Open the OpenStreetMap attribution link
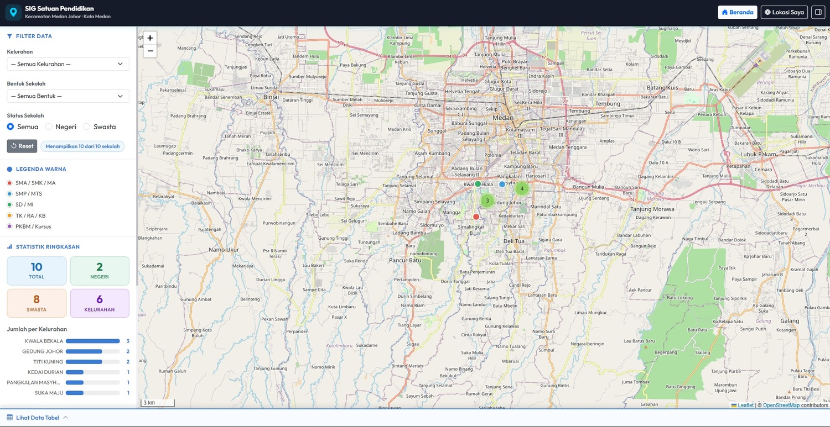830x427 pixels. [781, 405]
